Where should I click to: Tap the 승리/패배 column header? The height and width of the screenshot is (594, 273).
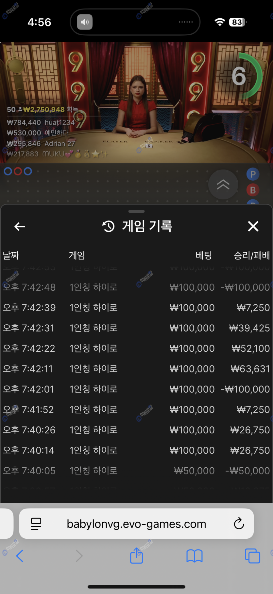click(x=251, y=255)
